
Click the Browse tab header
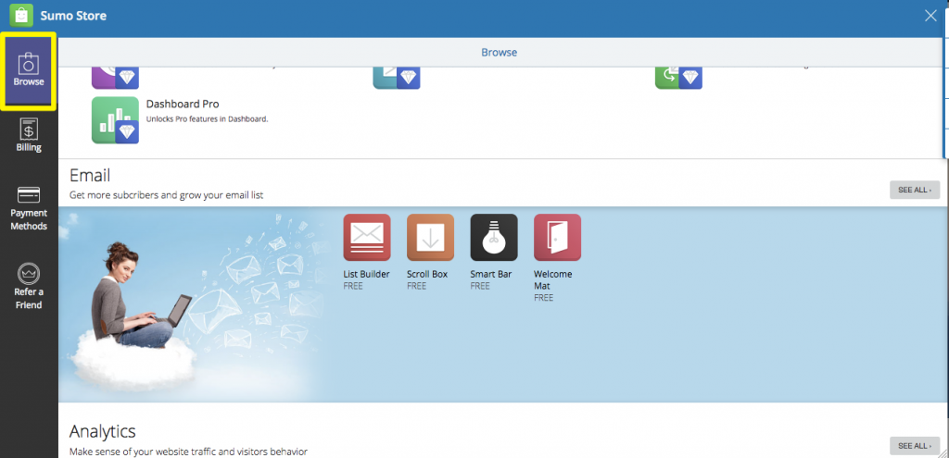(500, 53)
